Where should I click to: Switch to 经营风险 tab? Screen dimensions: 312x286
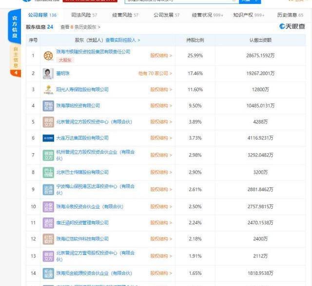point(125,15)
